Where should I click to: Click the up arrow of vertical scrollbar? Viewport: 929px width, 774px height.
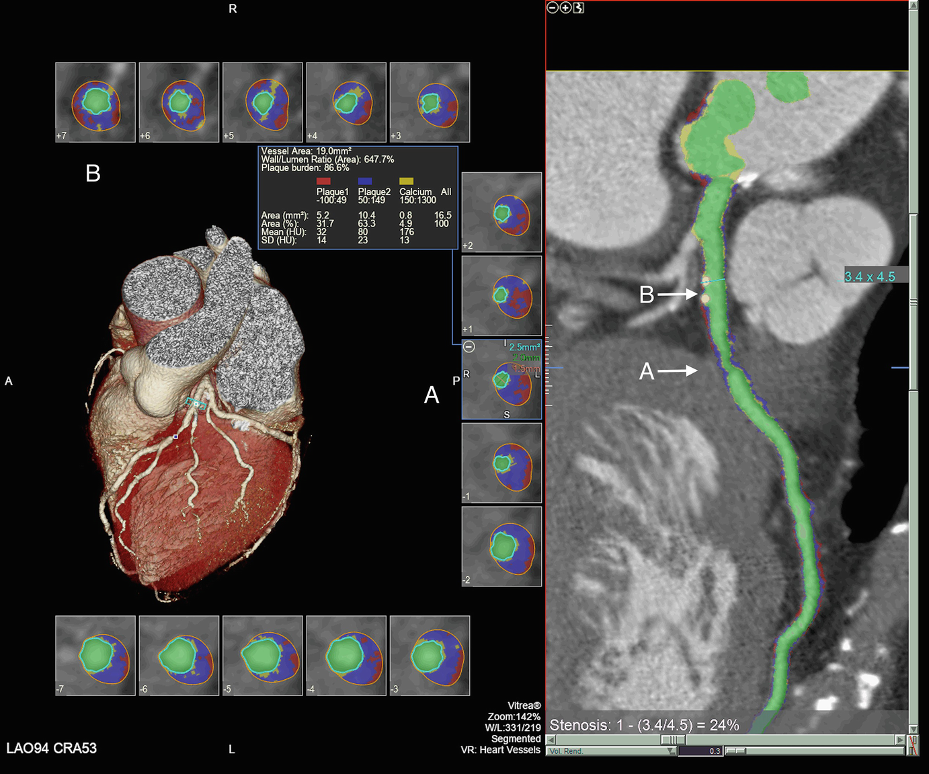(x=913, y=5)
